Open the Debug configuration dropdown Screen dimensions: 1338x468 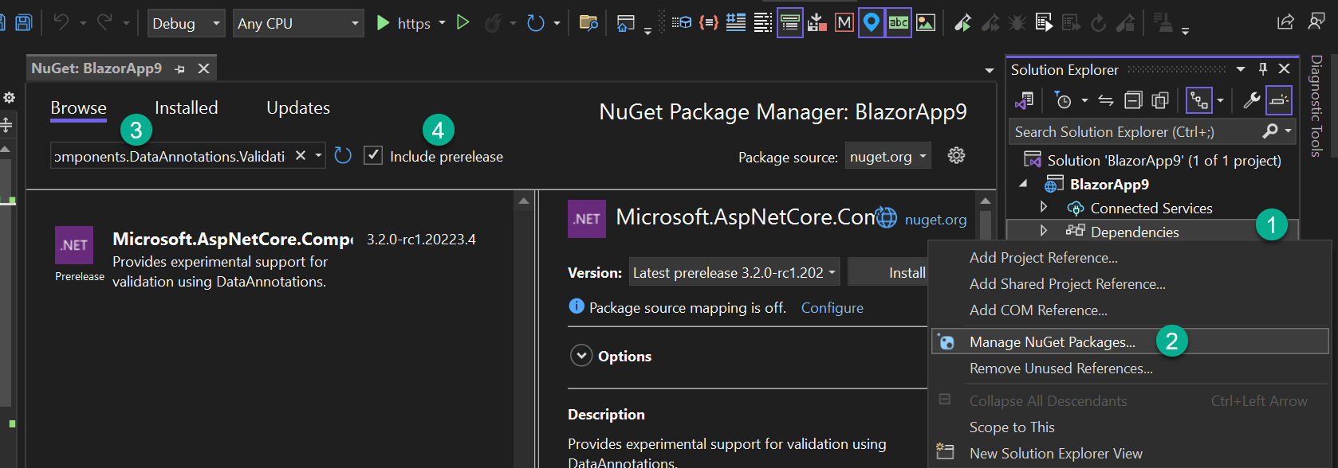(x=186, y=23)
